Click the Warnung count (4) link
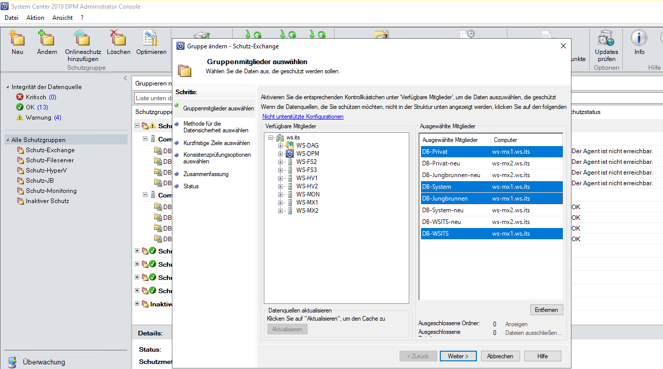This screenshot has width=663, height=369. 57,118
